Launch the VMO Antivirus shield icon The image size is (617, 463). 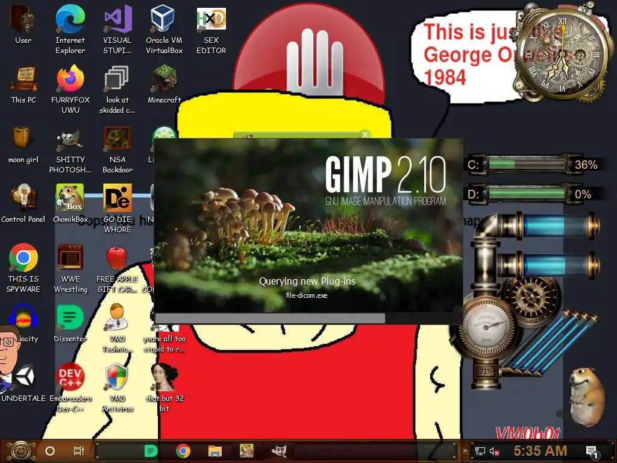pyautogui.click(x=117, y=388)
